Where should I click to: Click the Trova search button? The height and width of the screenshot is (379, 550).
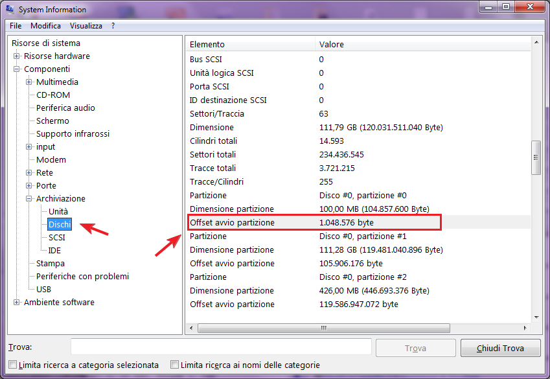pyautogui.click(x=416, y=348)
